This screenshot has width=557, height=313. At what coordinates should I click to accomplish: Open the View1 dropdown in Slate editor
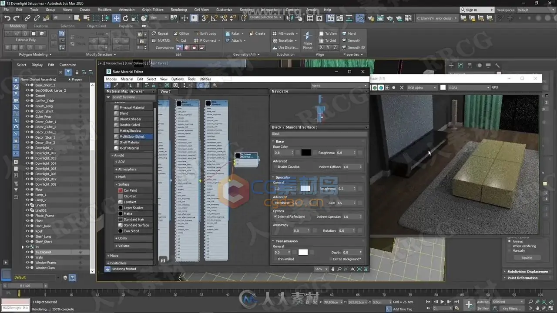339,86
